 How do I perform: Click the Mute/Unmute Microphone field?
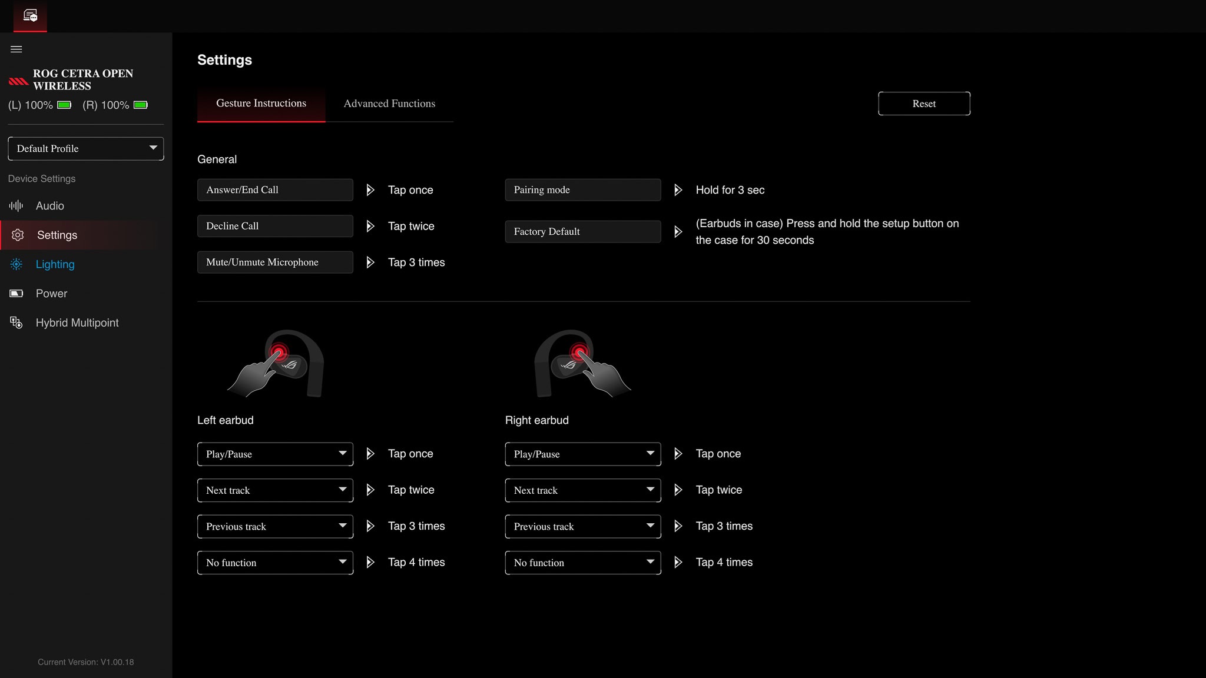[x=275, y=262]
